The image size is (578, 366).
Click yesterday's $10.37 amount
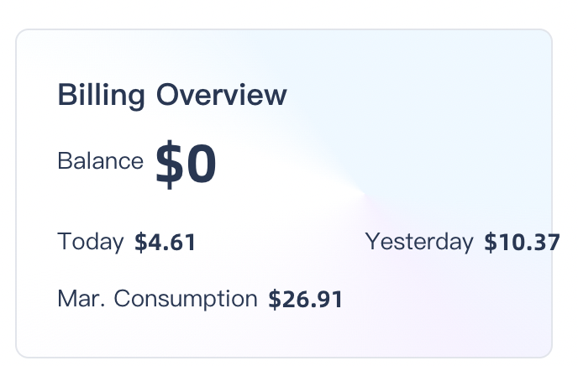point(522,243)
